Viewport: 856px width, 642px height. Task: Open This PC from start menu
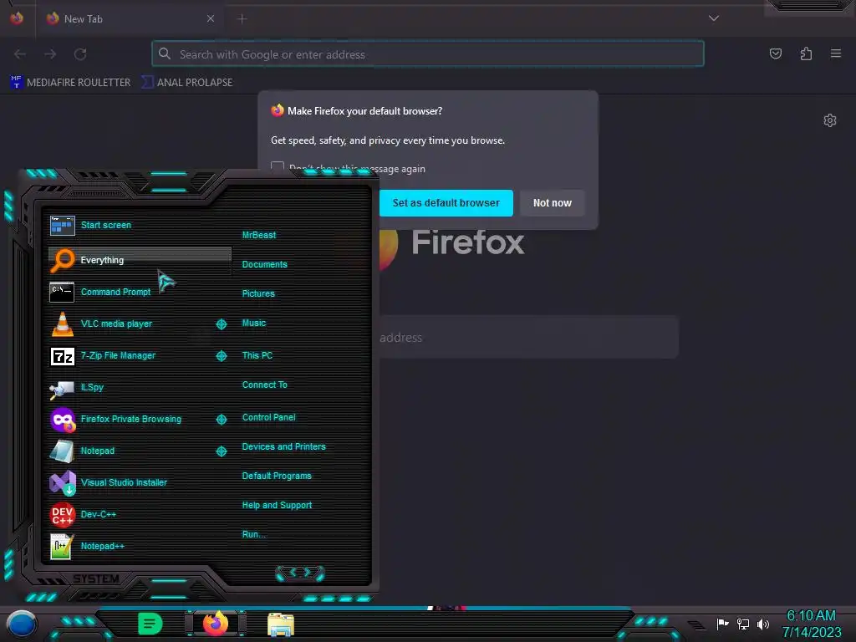[257, 354]
